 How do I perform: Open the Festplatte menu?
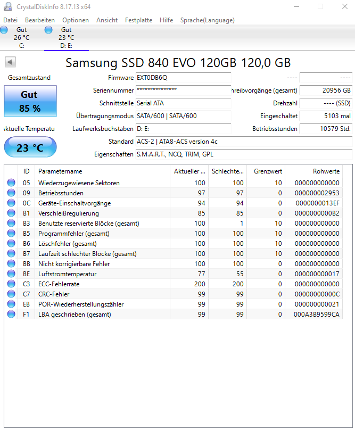(138, 20)
